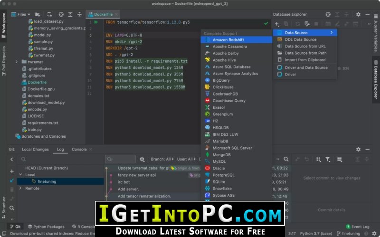This screenshot has height=237, width=380.
Task: Open R Console tool window
Action: (83, 227)
